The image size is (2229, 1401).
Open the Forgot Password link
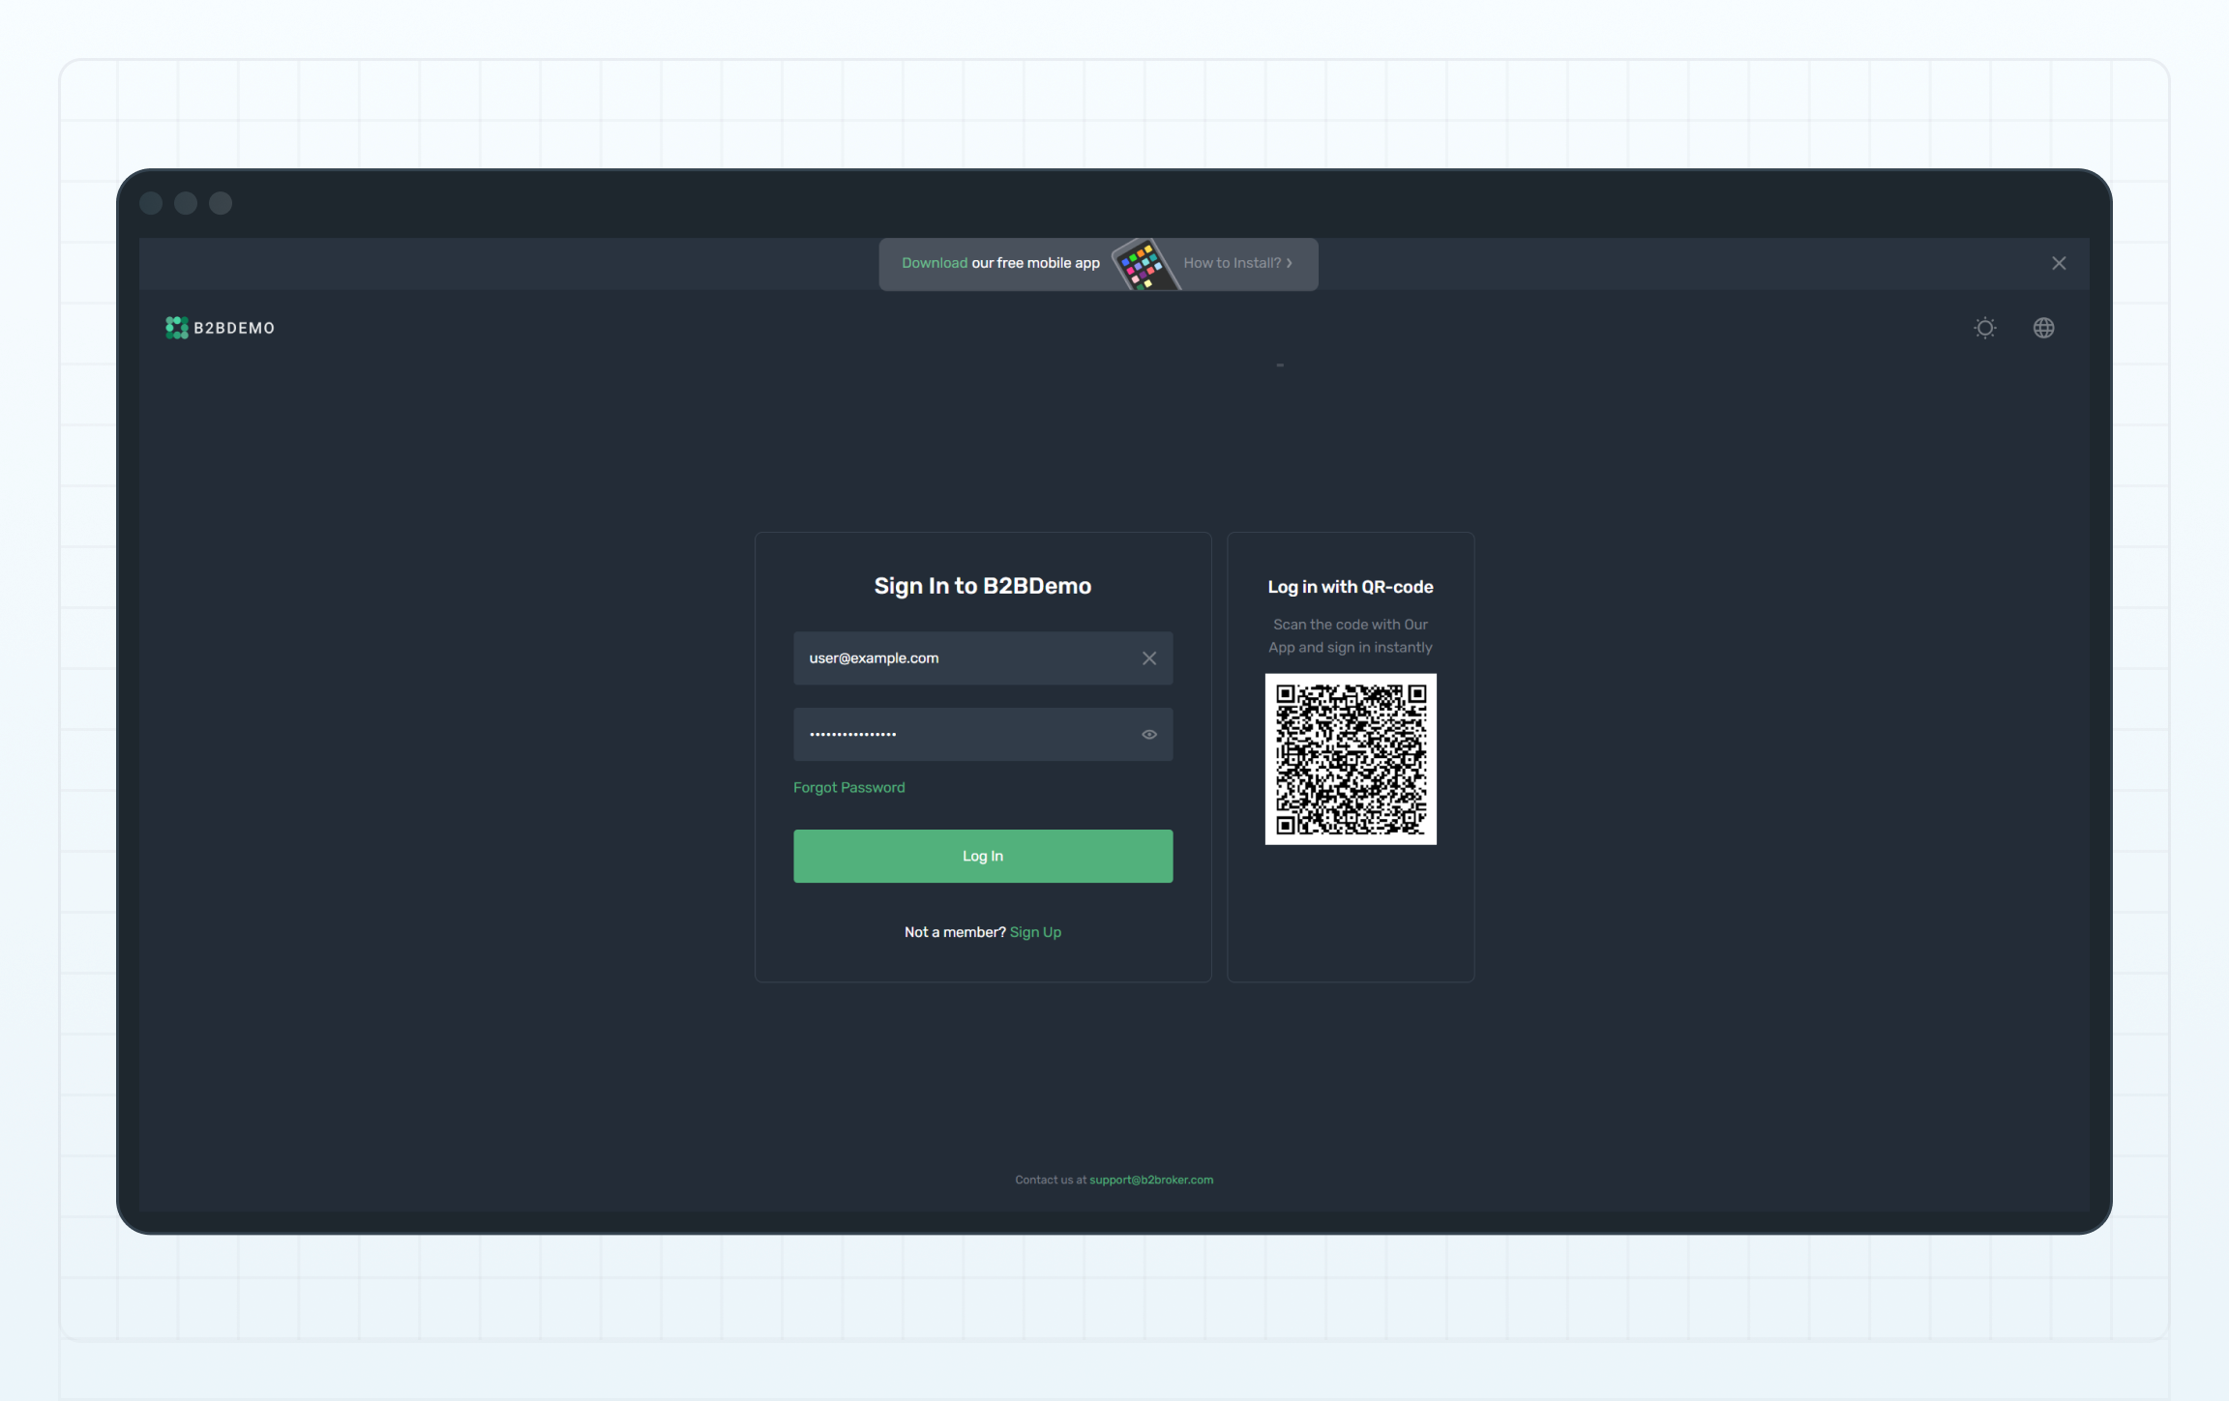848,787
